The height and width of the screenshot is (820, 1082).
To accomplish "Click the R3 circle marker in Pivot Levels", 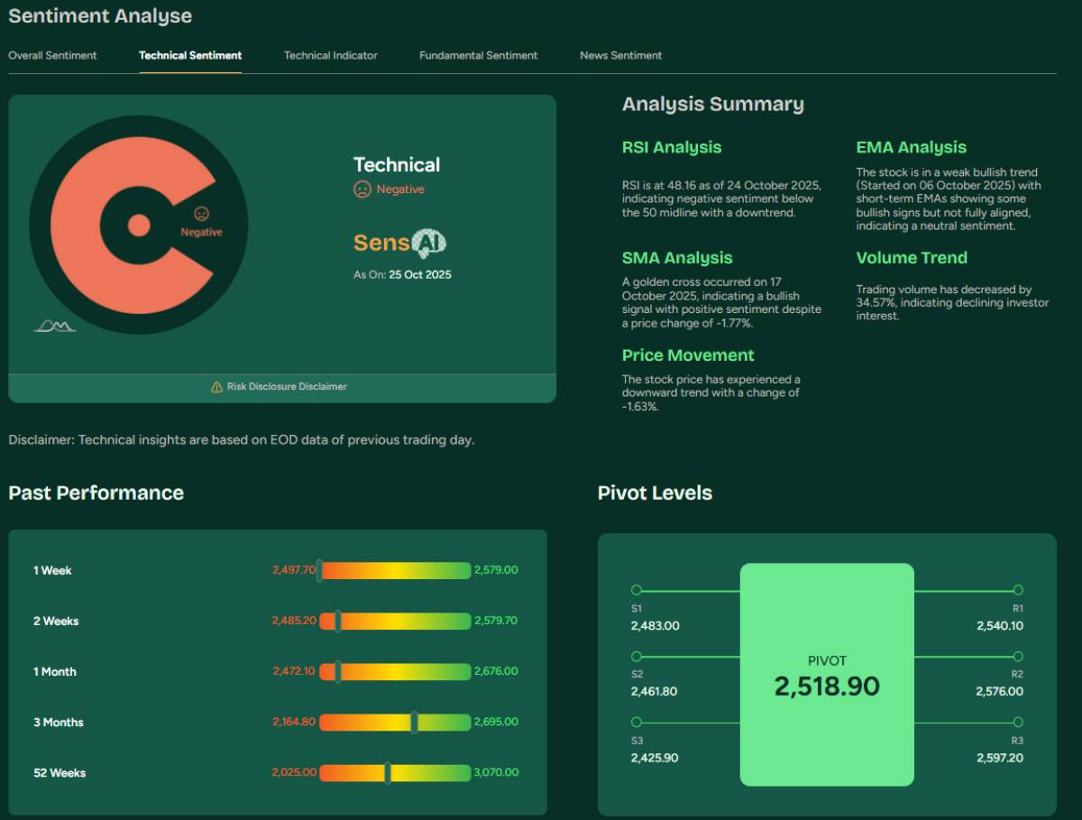I will point(1018,722).
